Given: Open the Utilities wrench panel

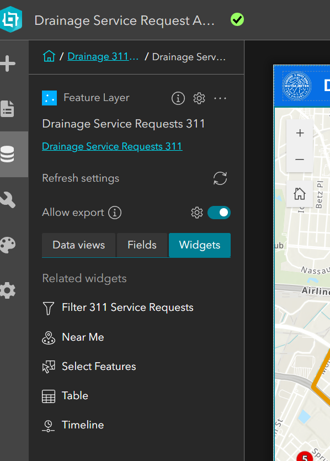Looking at the screenshot, I should [x=8, y=200].
